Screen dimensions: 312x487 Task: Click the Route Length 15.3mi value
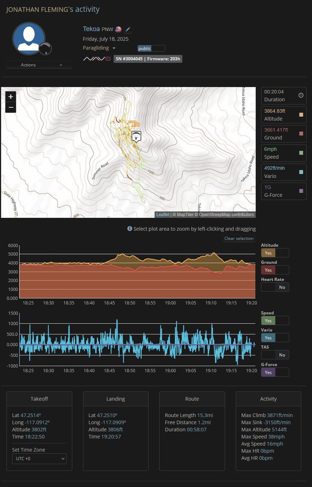[x=205, y=415]
